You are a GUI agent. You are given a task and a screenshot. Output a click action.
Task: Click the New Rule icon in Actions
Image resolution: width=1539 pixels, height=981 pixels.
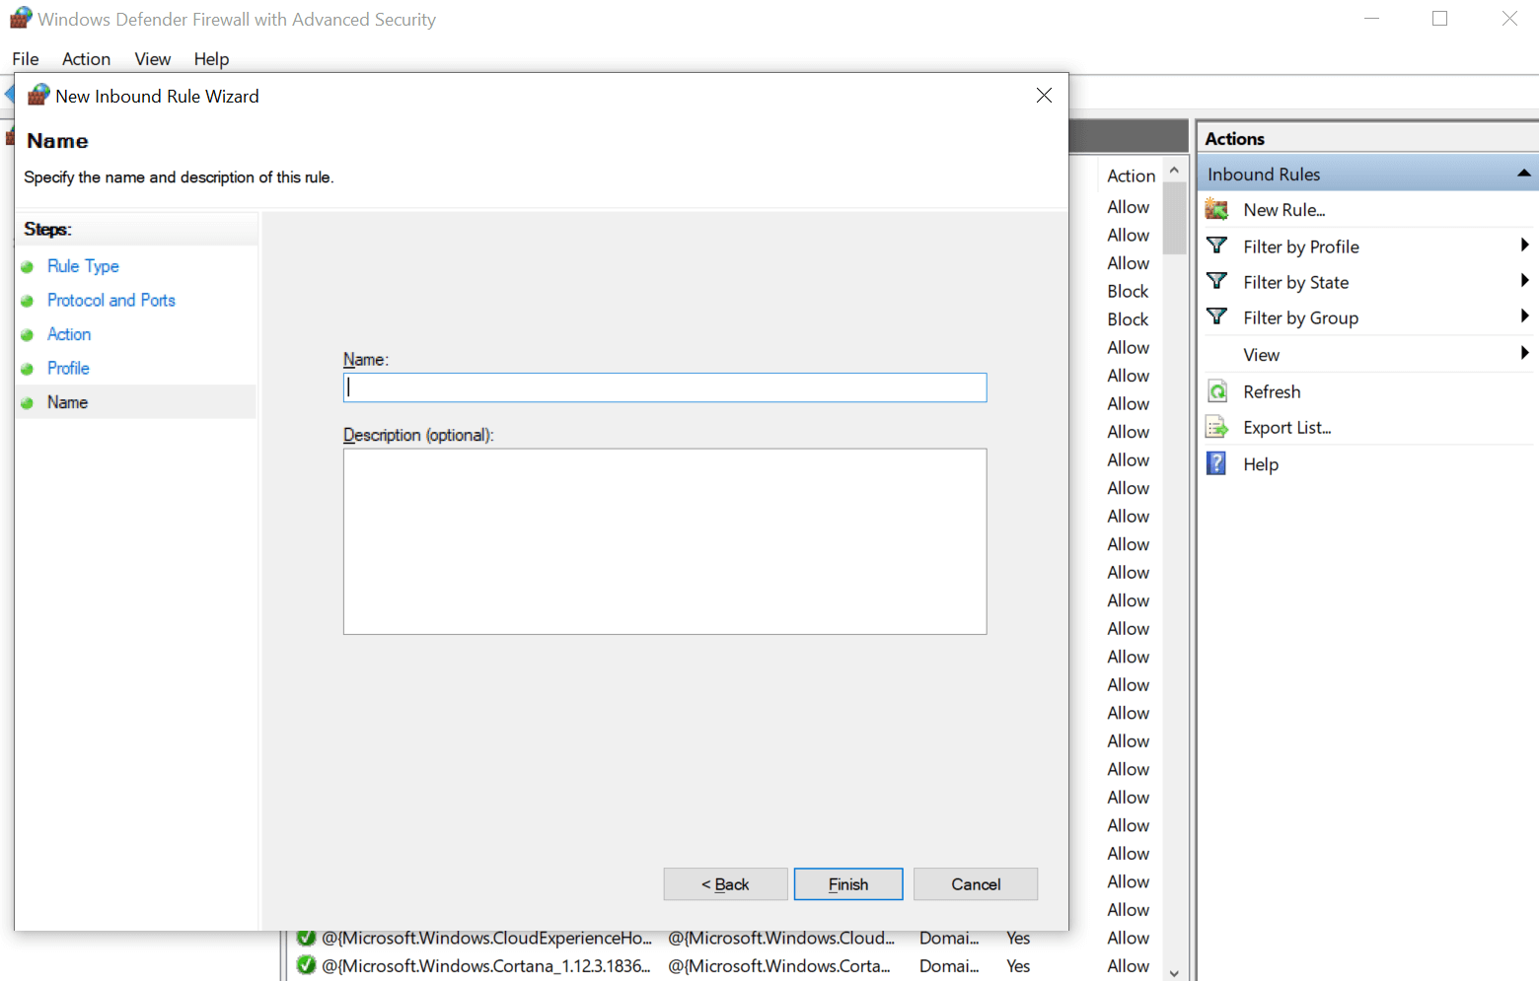point(1217,210)
